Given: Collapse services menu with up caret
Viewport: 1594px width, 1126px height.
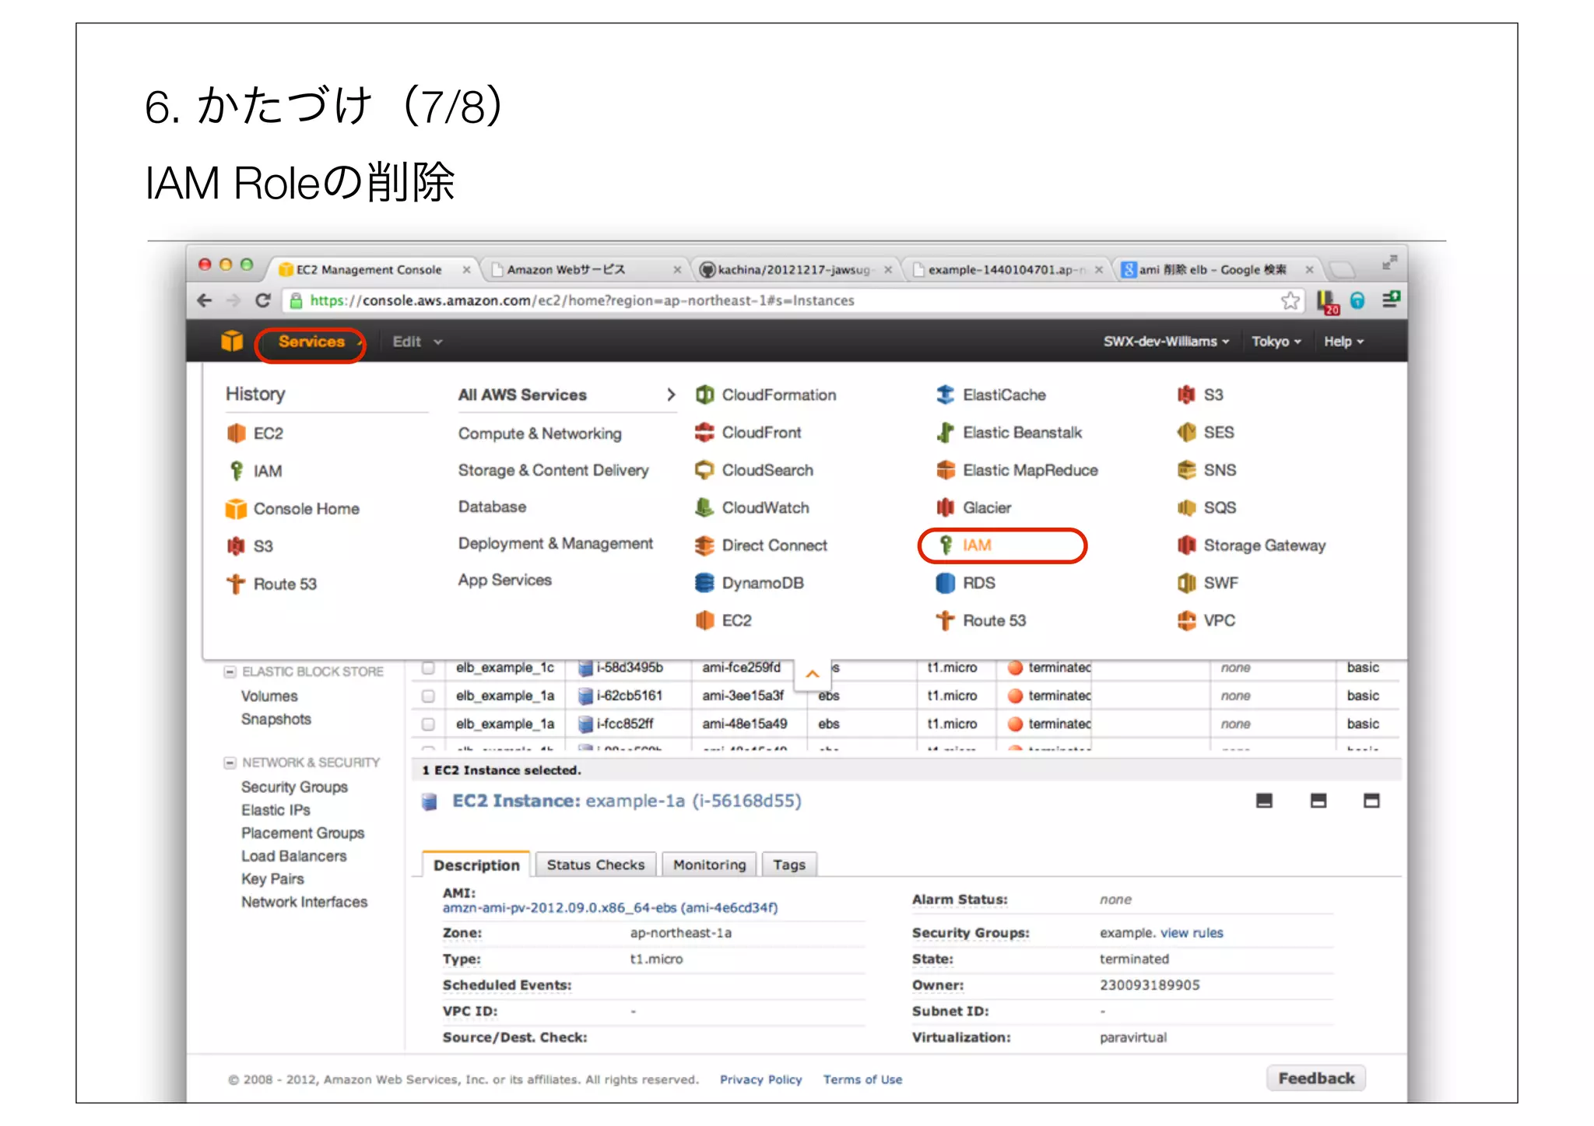Looking at the screenshot, I should click(812, 674).
